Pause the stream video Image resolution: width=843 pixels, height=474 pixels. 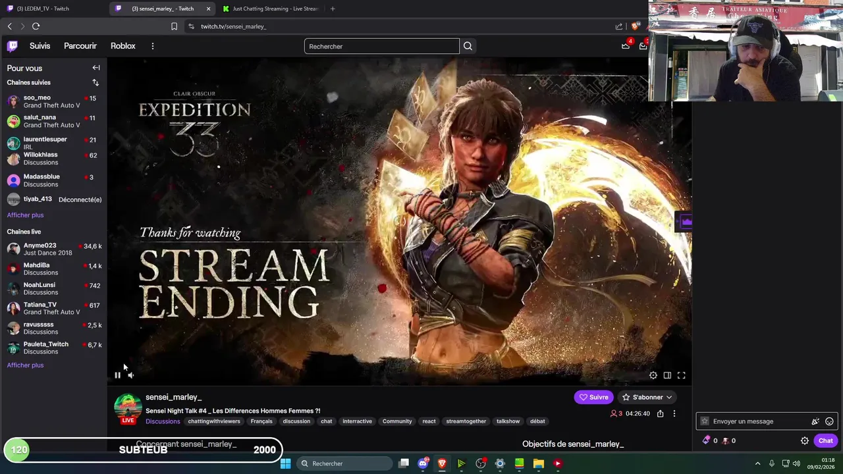coord(117,375)
